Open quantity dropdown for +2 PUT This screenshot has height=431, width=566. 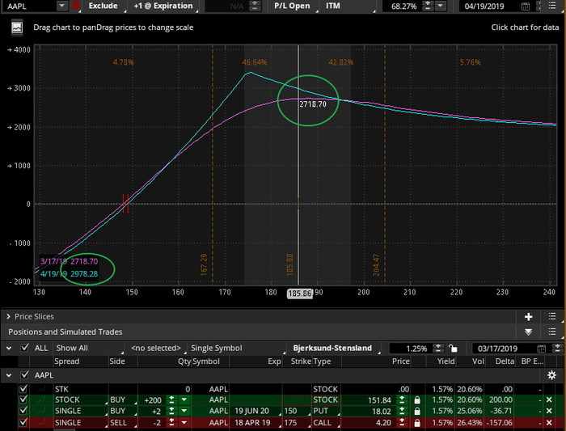point(184,411)
